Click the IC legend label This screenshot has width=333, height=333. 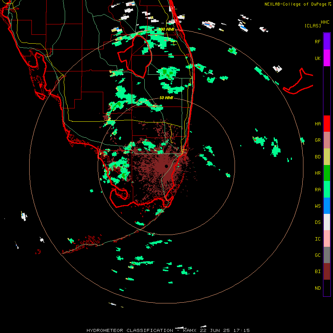tap(317, 239)
